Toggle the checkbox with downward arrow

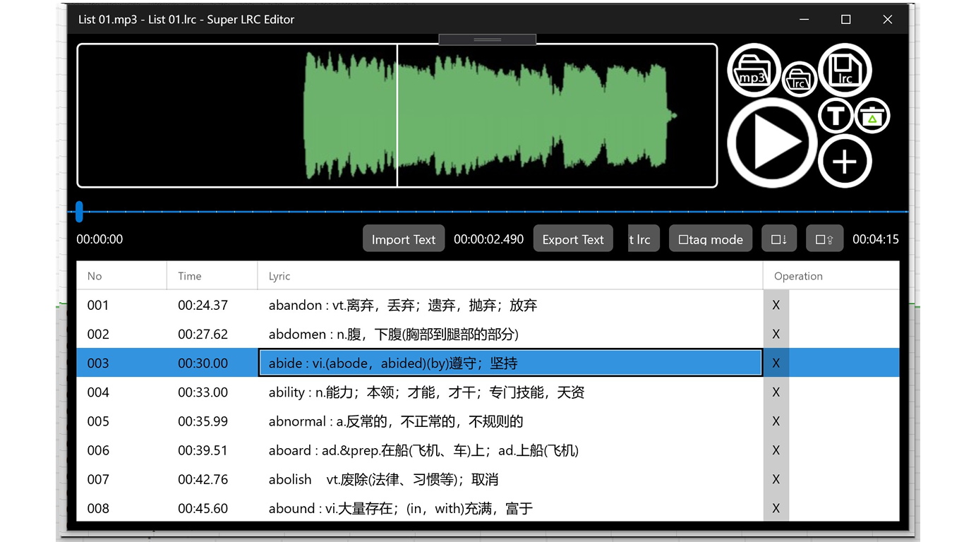click(x=778, y=239)
